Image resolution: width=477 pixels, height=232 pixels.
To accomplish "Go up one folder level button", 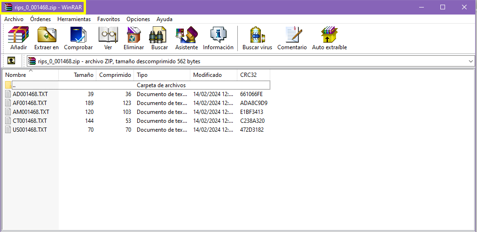I will (x=11, y=61).
